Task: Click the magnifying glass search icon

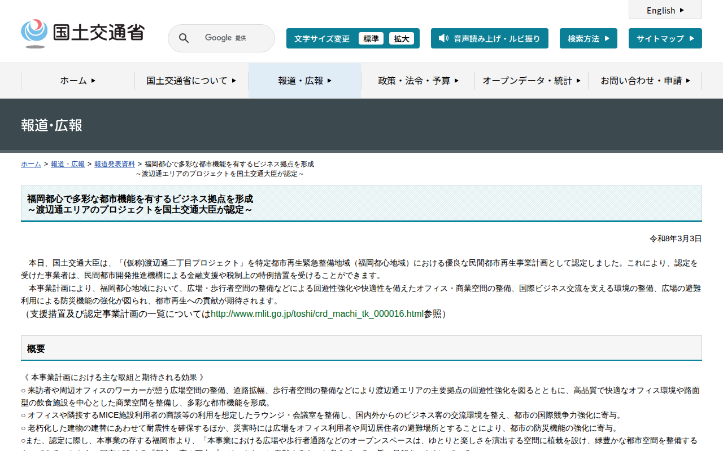Action: tap(184, 38)
